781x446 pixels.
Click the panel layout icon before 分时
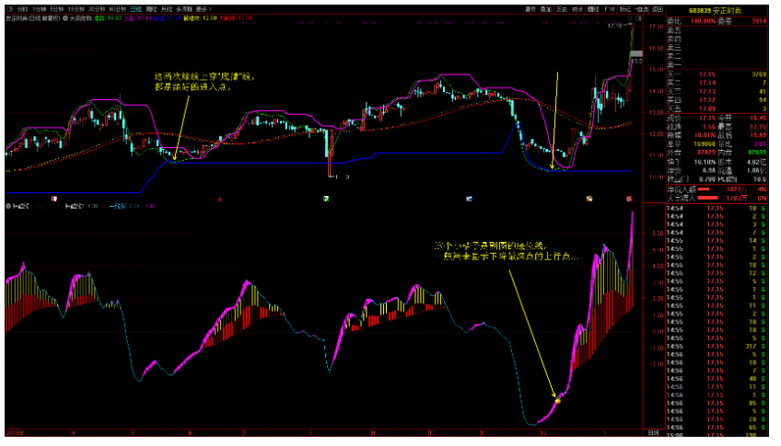click(x=9, y=7)
